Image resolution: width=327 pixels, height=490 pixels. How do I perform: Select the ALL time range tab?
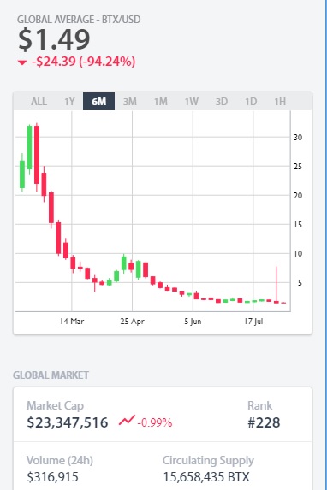[39, 102]
